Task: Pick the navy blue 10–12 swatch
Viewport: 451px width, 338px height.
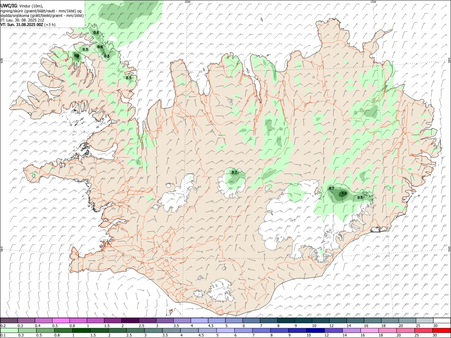Action: coord(315,330)
